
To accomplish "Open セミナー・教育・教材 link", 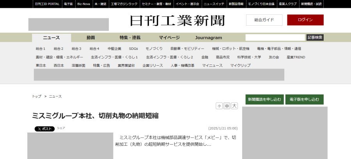I will click(156, 4).
